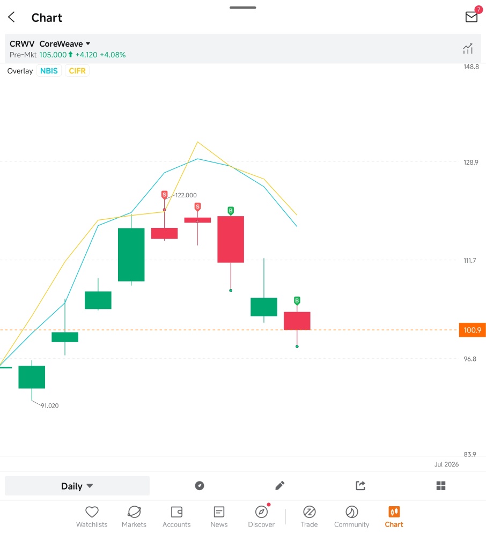The height and width of the screenshot is (533, 486).
Task: Tap the red S sell marker at 122.000
Action: (x=164, y=195)
